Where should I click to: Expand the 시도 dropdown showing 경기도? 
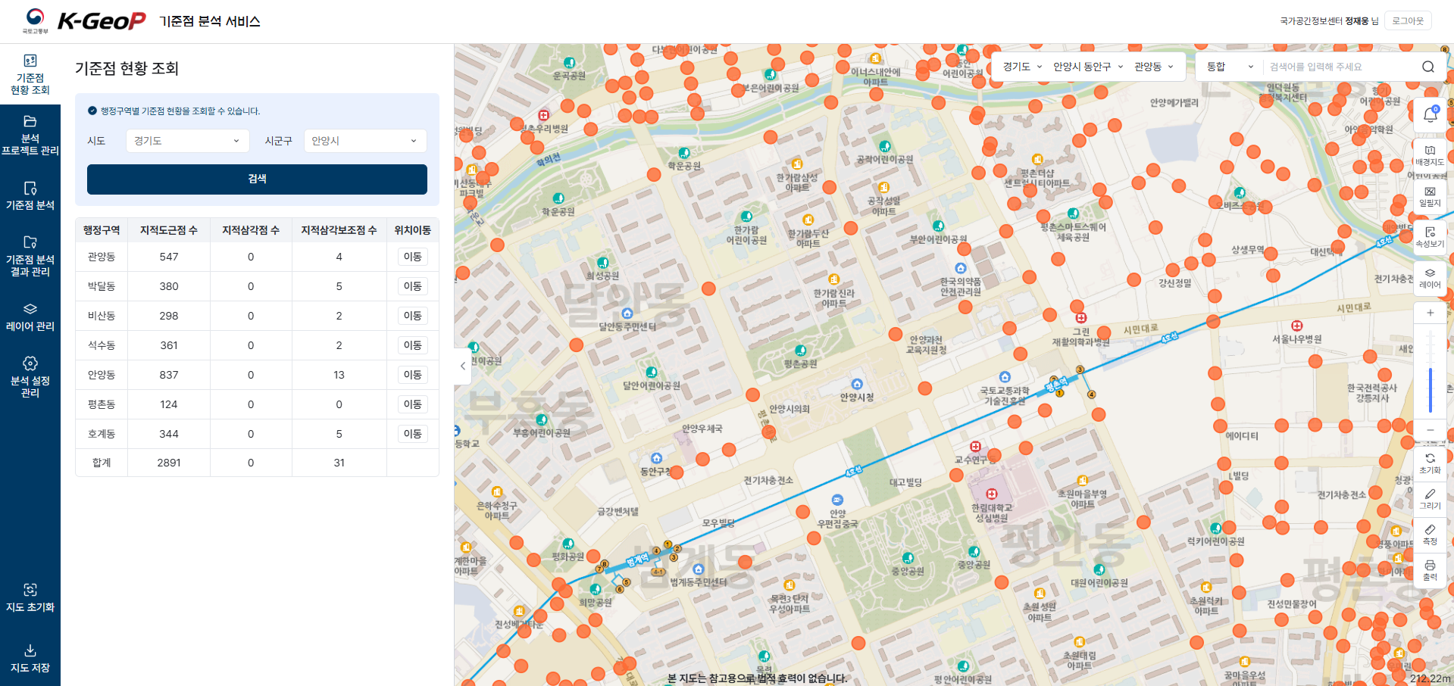coord(187,141)
